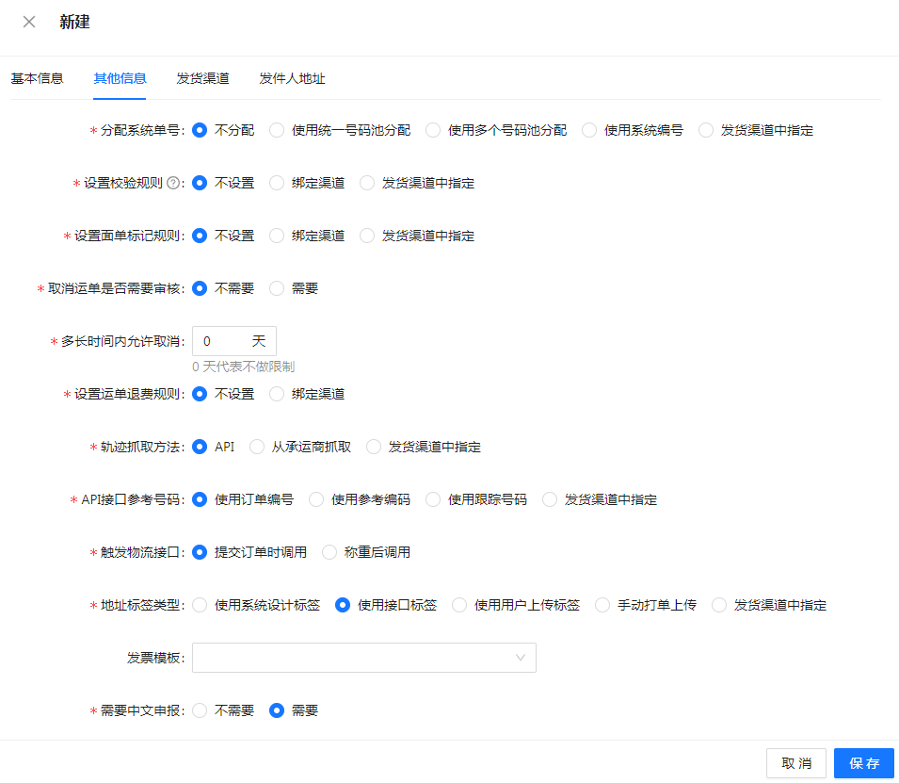Choose 使用多个号码池分配 option
The image size is (899, 783).
point(433,130)
